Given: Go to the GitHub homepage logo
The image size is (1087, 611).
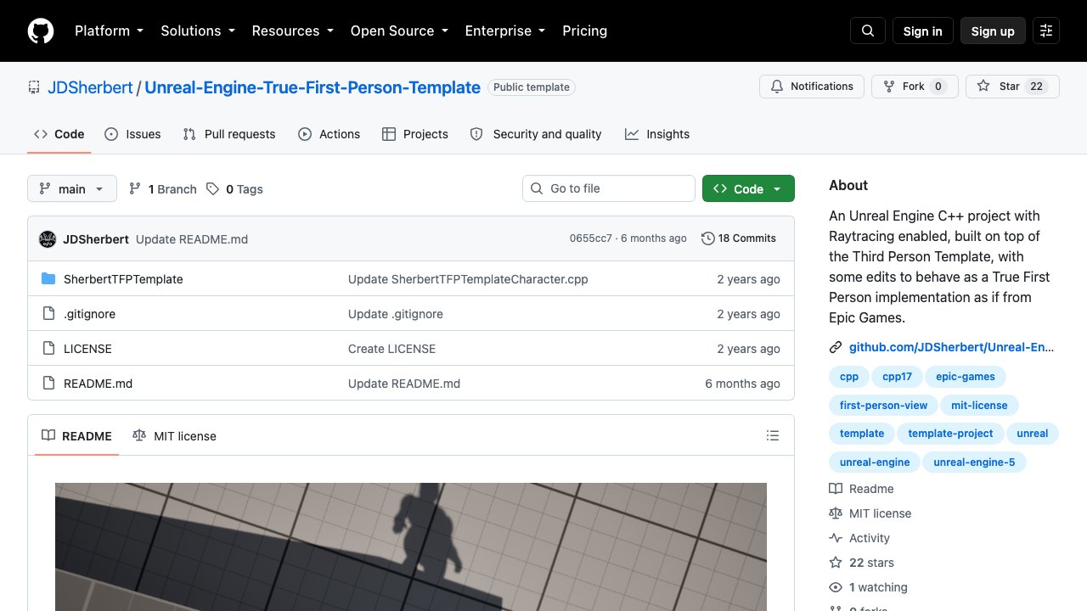Looking at the screenshot, I should (41, 31).
